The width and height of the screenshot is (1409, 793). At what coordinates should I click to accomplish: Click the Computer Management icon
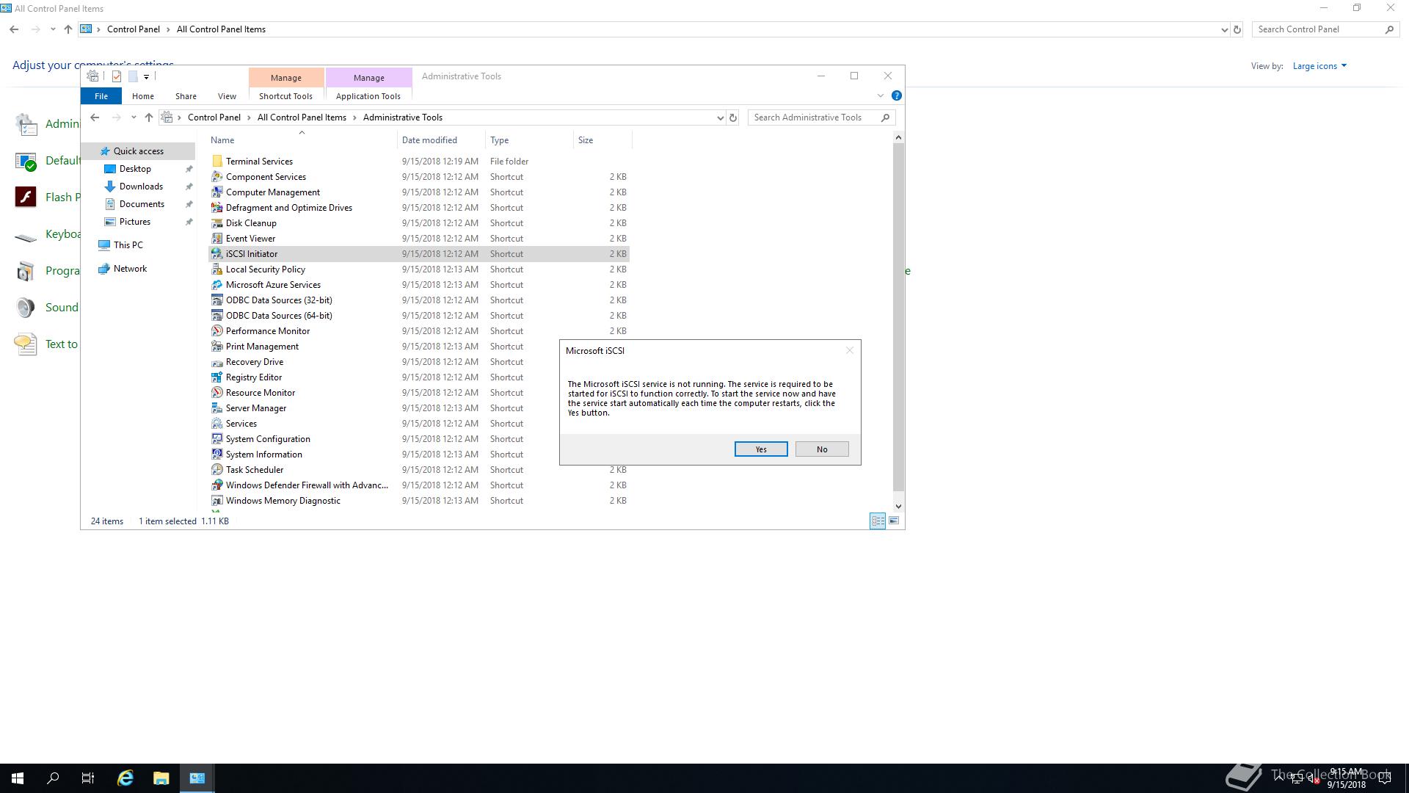click(x=216, y=192)
